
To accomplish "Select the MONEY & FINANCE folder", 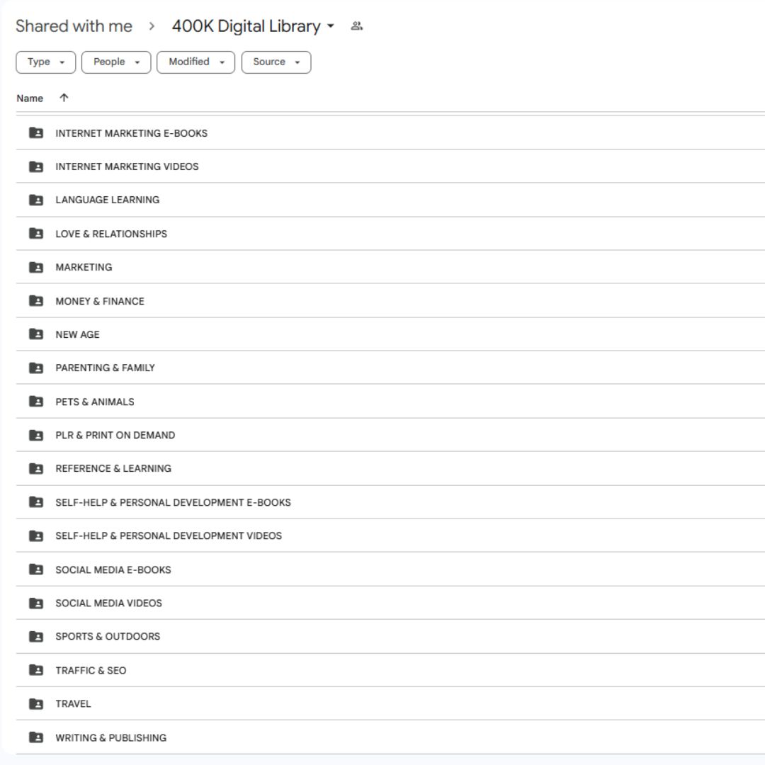I will click(390, 300).
